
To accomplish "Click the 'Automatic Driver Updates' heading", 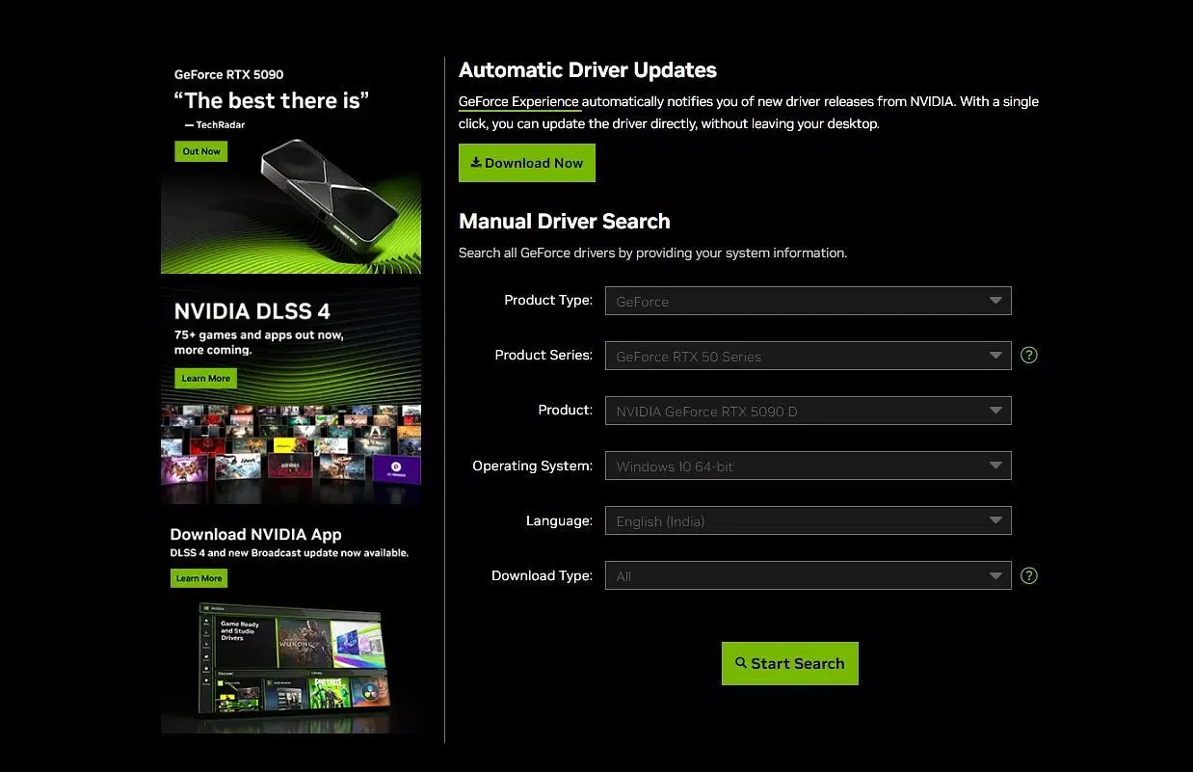I will coord(588,69).
